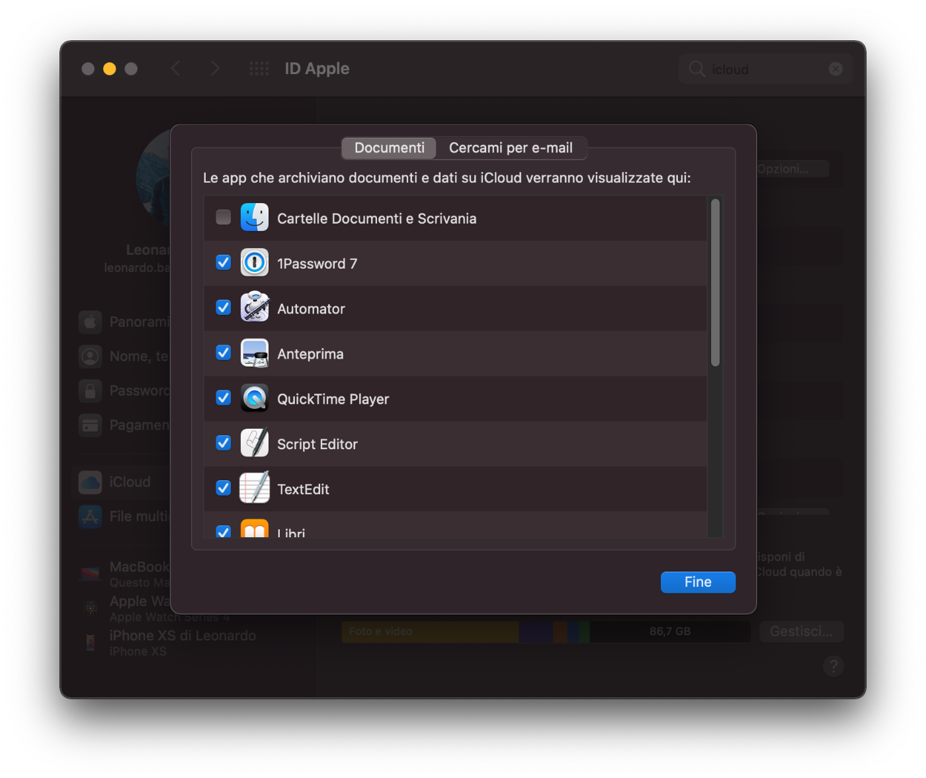The width and height of the screenshot is (926, 778).
Task: Select the Apple Watch device icon
Action: point(91,608)
